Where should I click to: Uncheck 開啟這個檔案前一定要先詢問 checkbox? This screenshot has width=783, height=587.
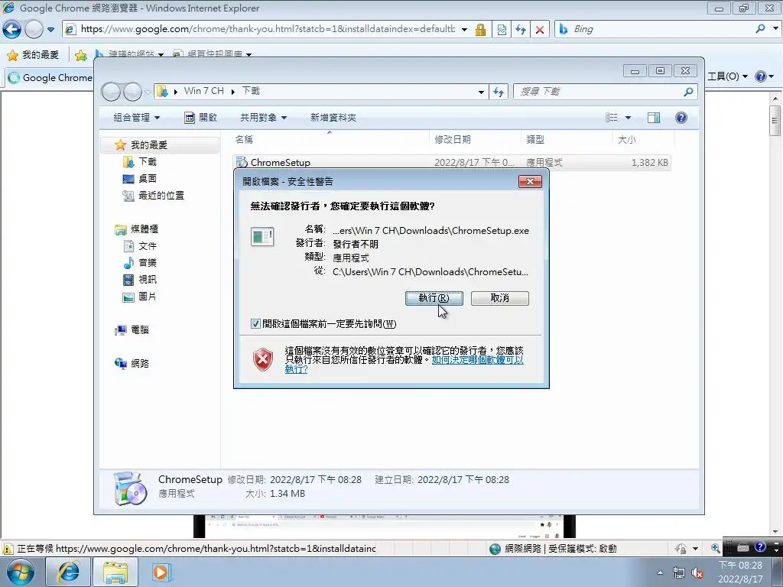[255, 323]
